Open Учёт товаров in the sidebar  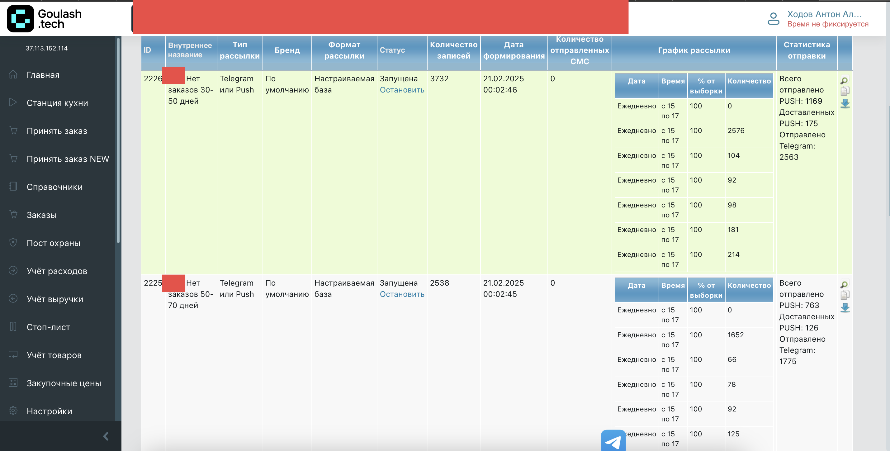54,355
